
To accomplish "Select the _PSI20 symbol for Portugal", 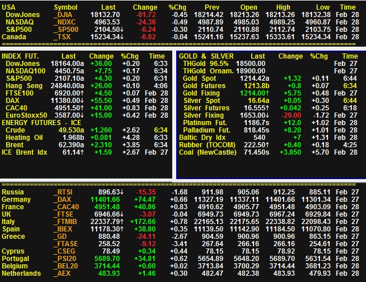I will click(65, 259).
